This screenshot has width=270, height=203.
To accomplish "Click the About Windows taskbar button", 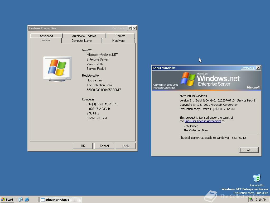I will point(61,200).
